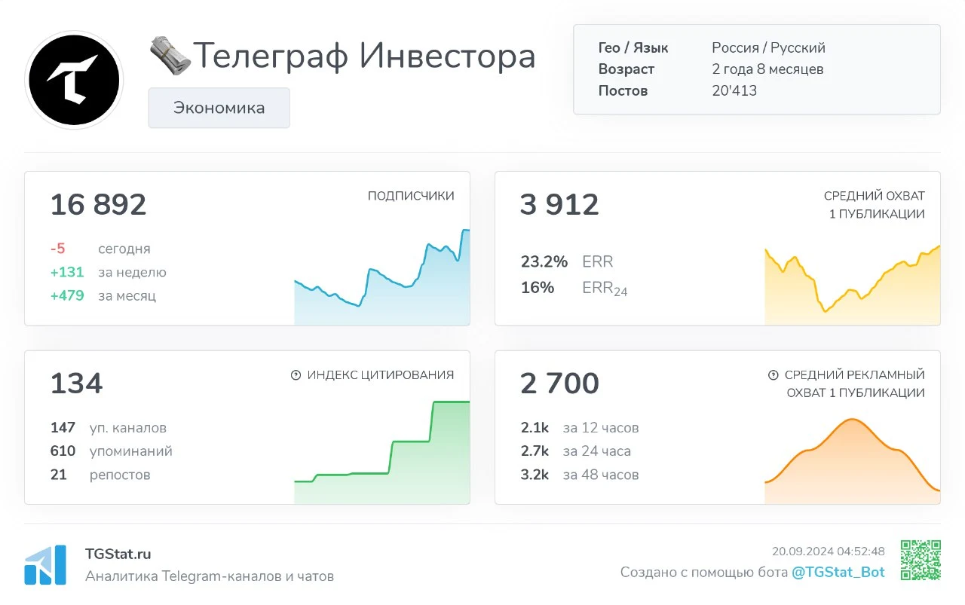This screenshot has width=965, height=605.
Task: Click the 2.1k за 12 часов row
Action: pyautogui.click(x=580, y=427)
